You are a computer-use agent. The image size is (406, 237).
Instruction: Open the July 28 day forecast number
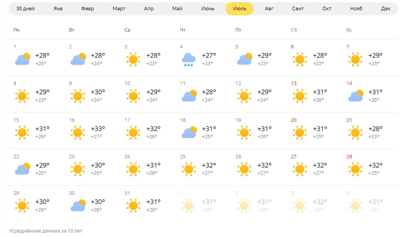349,157
